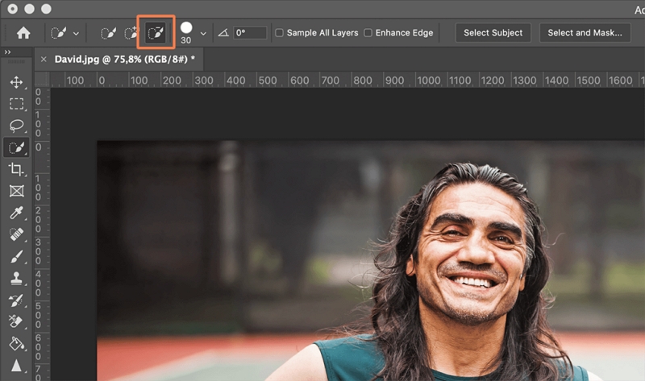Toggle the Enhance Edge checkbox
This screenshot has width=645, height=381.
pos(368,33)
